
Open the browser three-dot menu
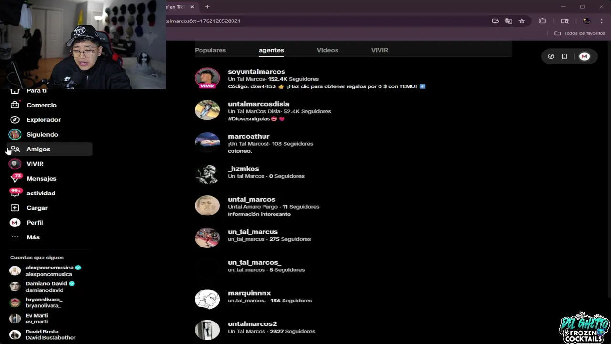click(602, 21)
